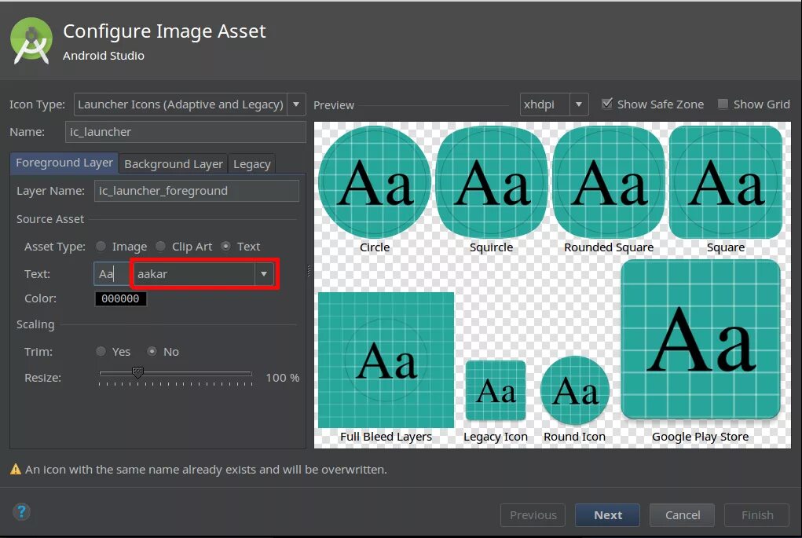
Task: Set Trim to Yes
Action: pyautogui.click(x=101, y=351)
